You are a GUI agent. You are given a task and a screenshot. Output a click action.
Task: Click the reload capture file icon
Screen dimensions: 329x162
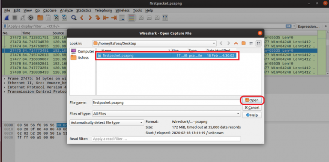coord(64,18)
